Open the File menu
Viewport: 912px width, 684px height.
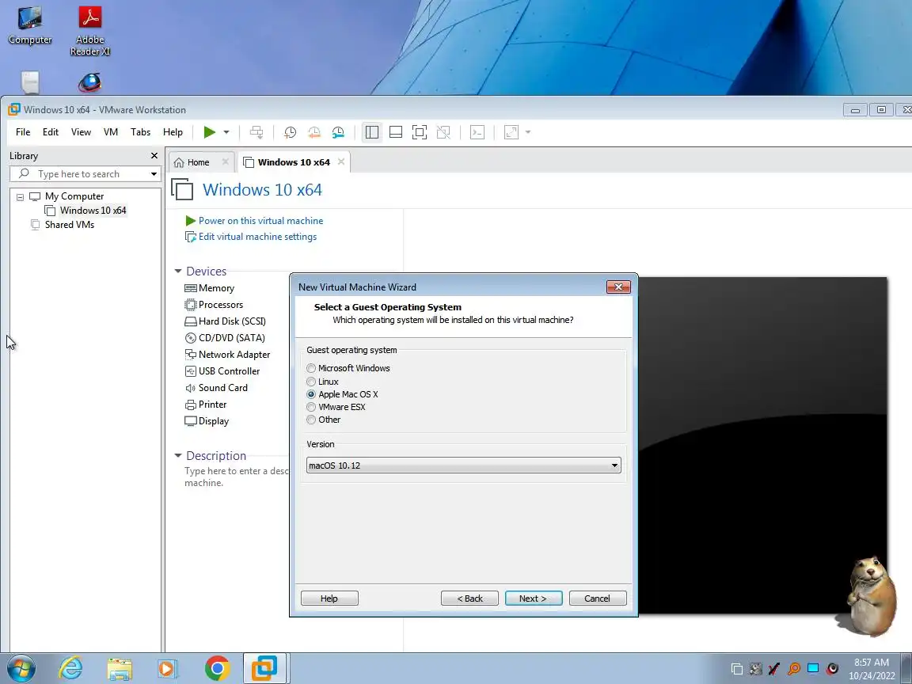click(23, 132)
